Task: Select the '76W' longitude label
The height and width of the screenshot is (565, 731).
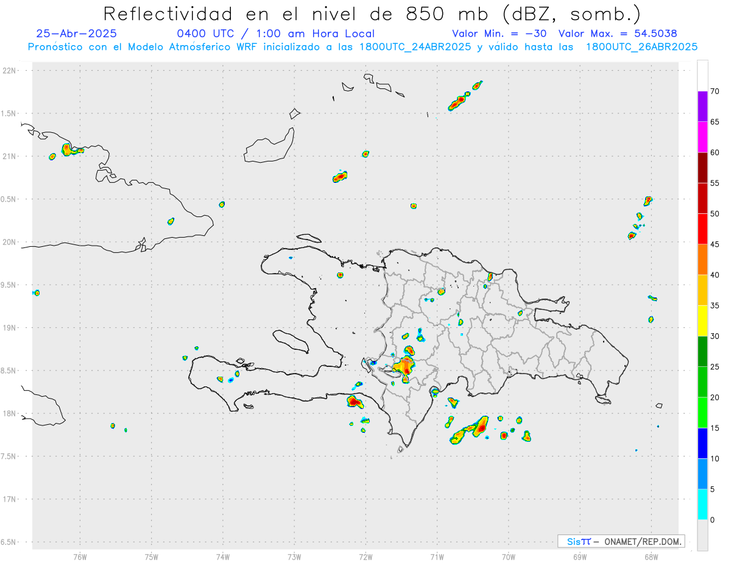Action: [80, 556]
